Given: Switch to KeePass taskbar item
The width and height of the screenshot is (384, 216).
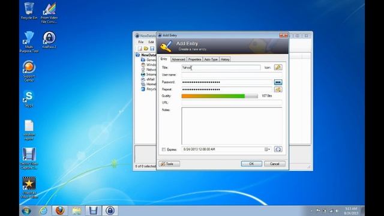Looking at the screenshot, I should (110, 211).
